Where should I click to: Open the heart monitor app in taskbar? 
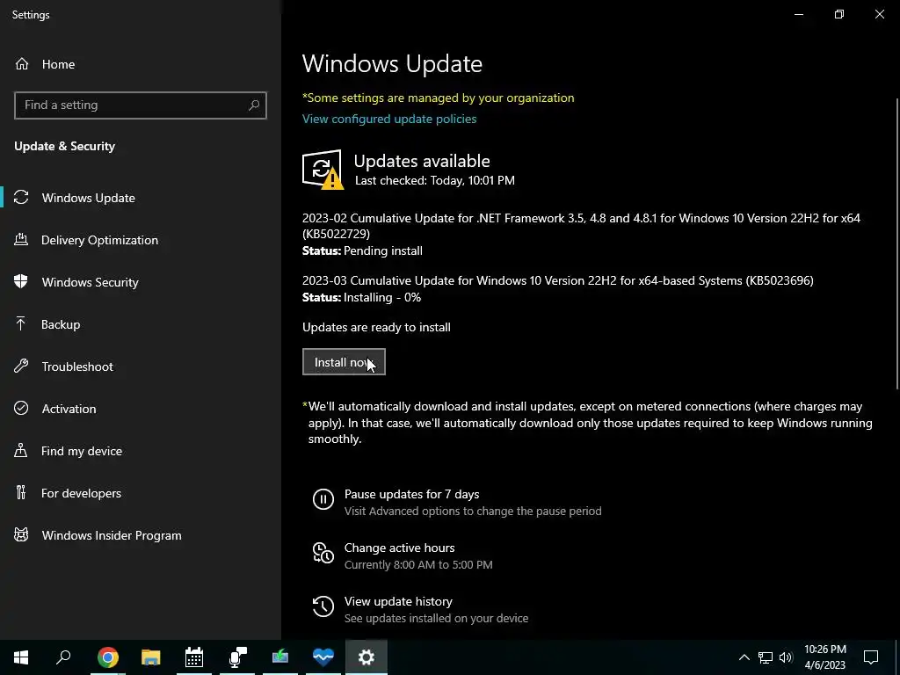point(323,657)
